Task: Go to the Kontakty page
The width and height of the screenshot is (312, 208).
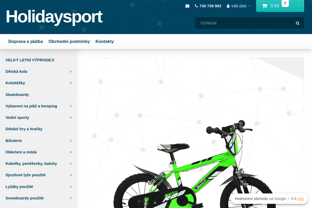Action: click(105, 41)
